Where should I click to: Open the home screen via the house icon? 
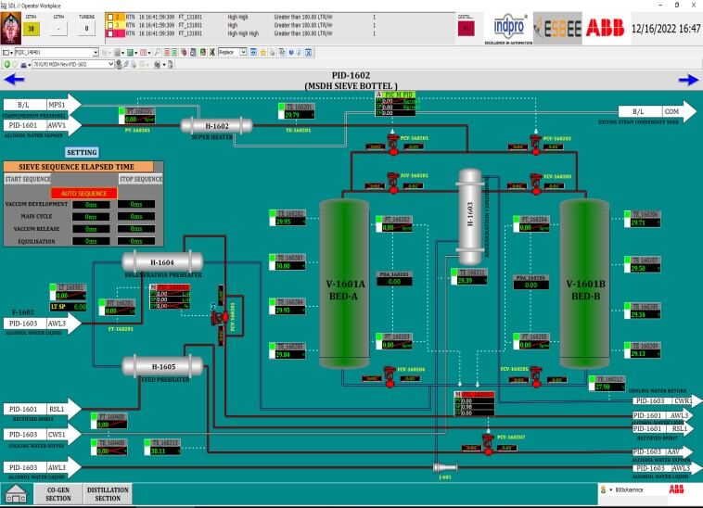pyautogui.click(x=16, y=494)
